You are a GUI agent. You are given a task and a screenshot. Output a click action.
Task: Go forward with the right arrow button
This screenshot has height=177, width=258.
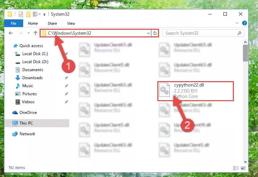pyautogui.click(x=21, y=33)
